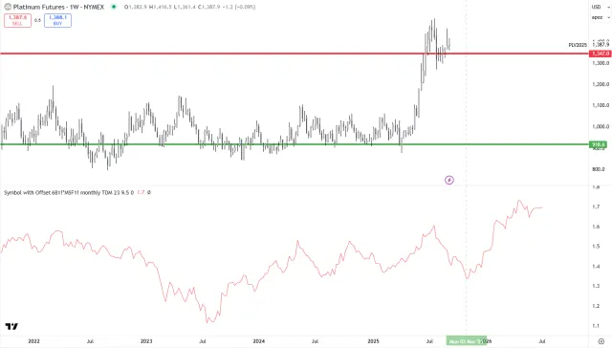Viewport: 612px width, 348px height.
Task: Click the green date label on time axis
Action: click(x=467, y=341)
